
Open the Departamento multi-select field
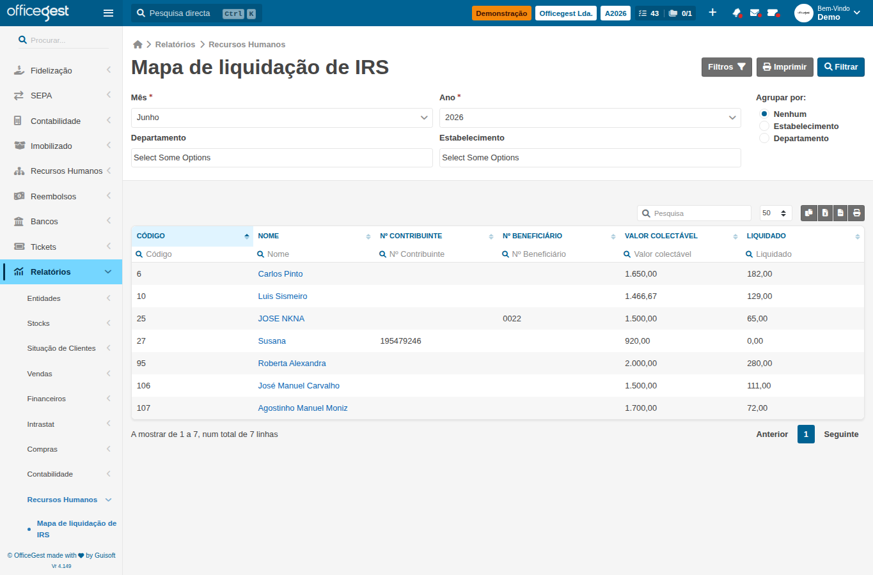282,158
